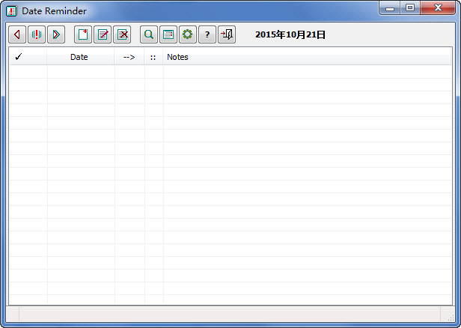
Task: Click the Date Reminder title bar app icon
Action: click(12, 11)
